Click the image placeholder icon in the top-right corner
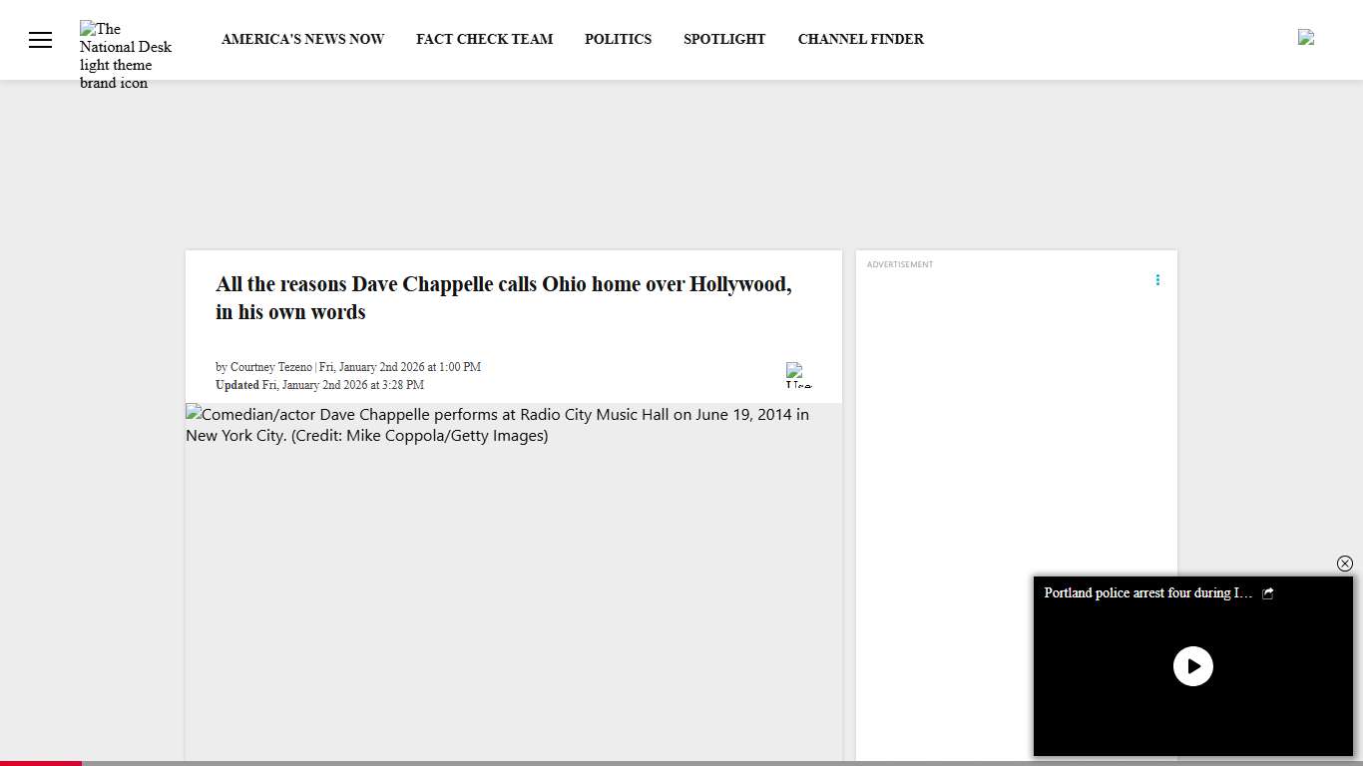The width and height of the screenshot is (1363, 766). coord(1306,37)
